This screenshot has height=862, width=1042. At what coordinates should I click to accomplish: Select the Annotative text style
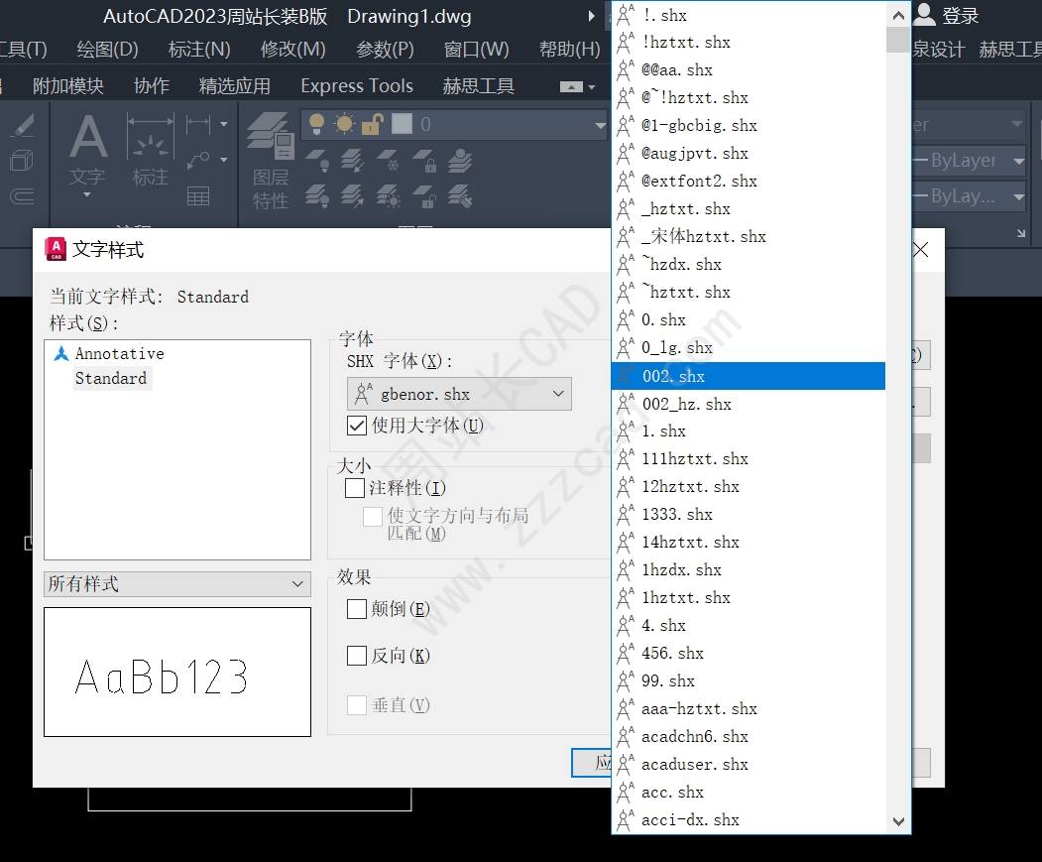[x=120, y=353]
